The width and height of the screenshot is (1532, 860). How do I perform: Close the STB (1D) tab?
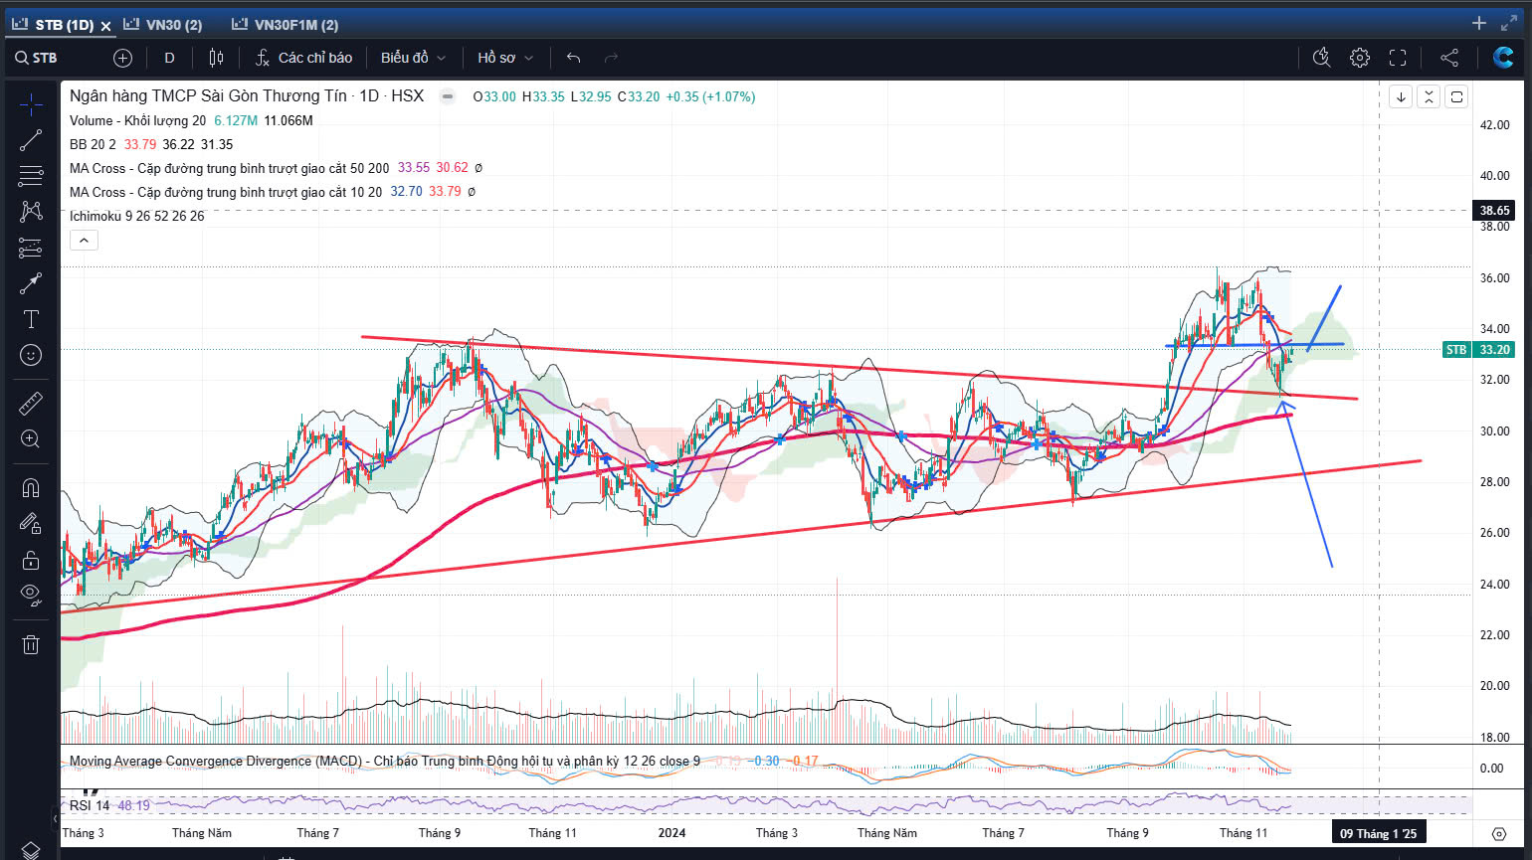click(x=105, y=26)
